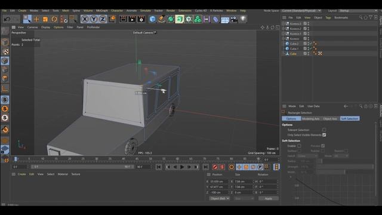Click the Floor environment grid icon
This screenshot has height=215, width=382.
pos(224,19)
